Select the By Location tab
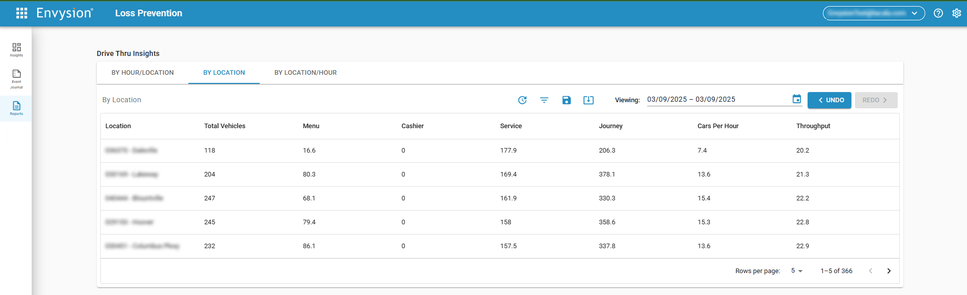Image resolution: width=967 pixels, height=295 pixels. [x=224, y=73]
